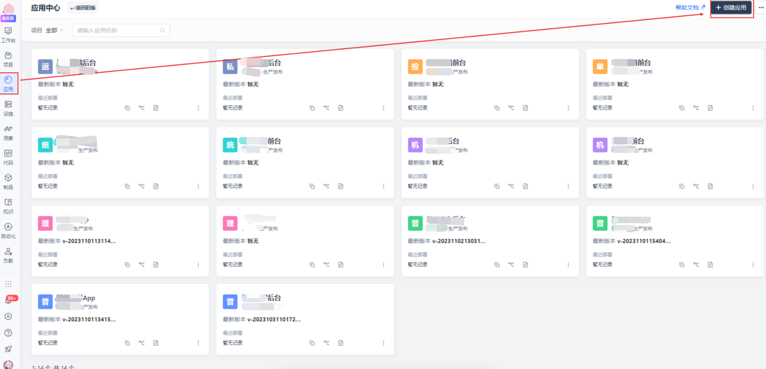Image resolution: width=766 pixels, height=369 pixels.
Task: Open the 私 application card tile
Action: click(305, 84)
